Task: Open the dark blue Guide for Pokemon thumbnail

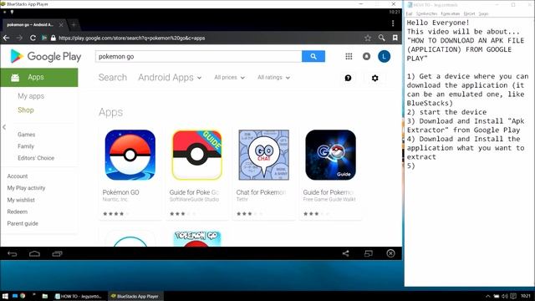Action: [x=331, y=155]
